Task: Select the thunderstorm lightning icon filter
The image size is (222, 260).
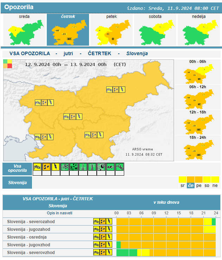Action: [55, 167]
